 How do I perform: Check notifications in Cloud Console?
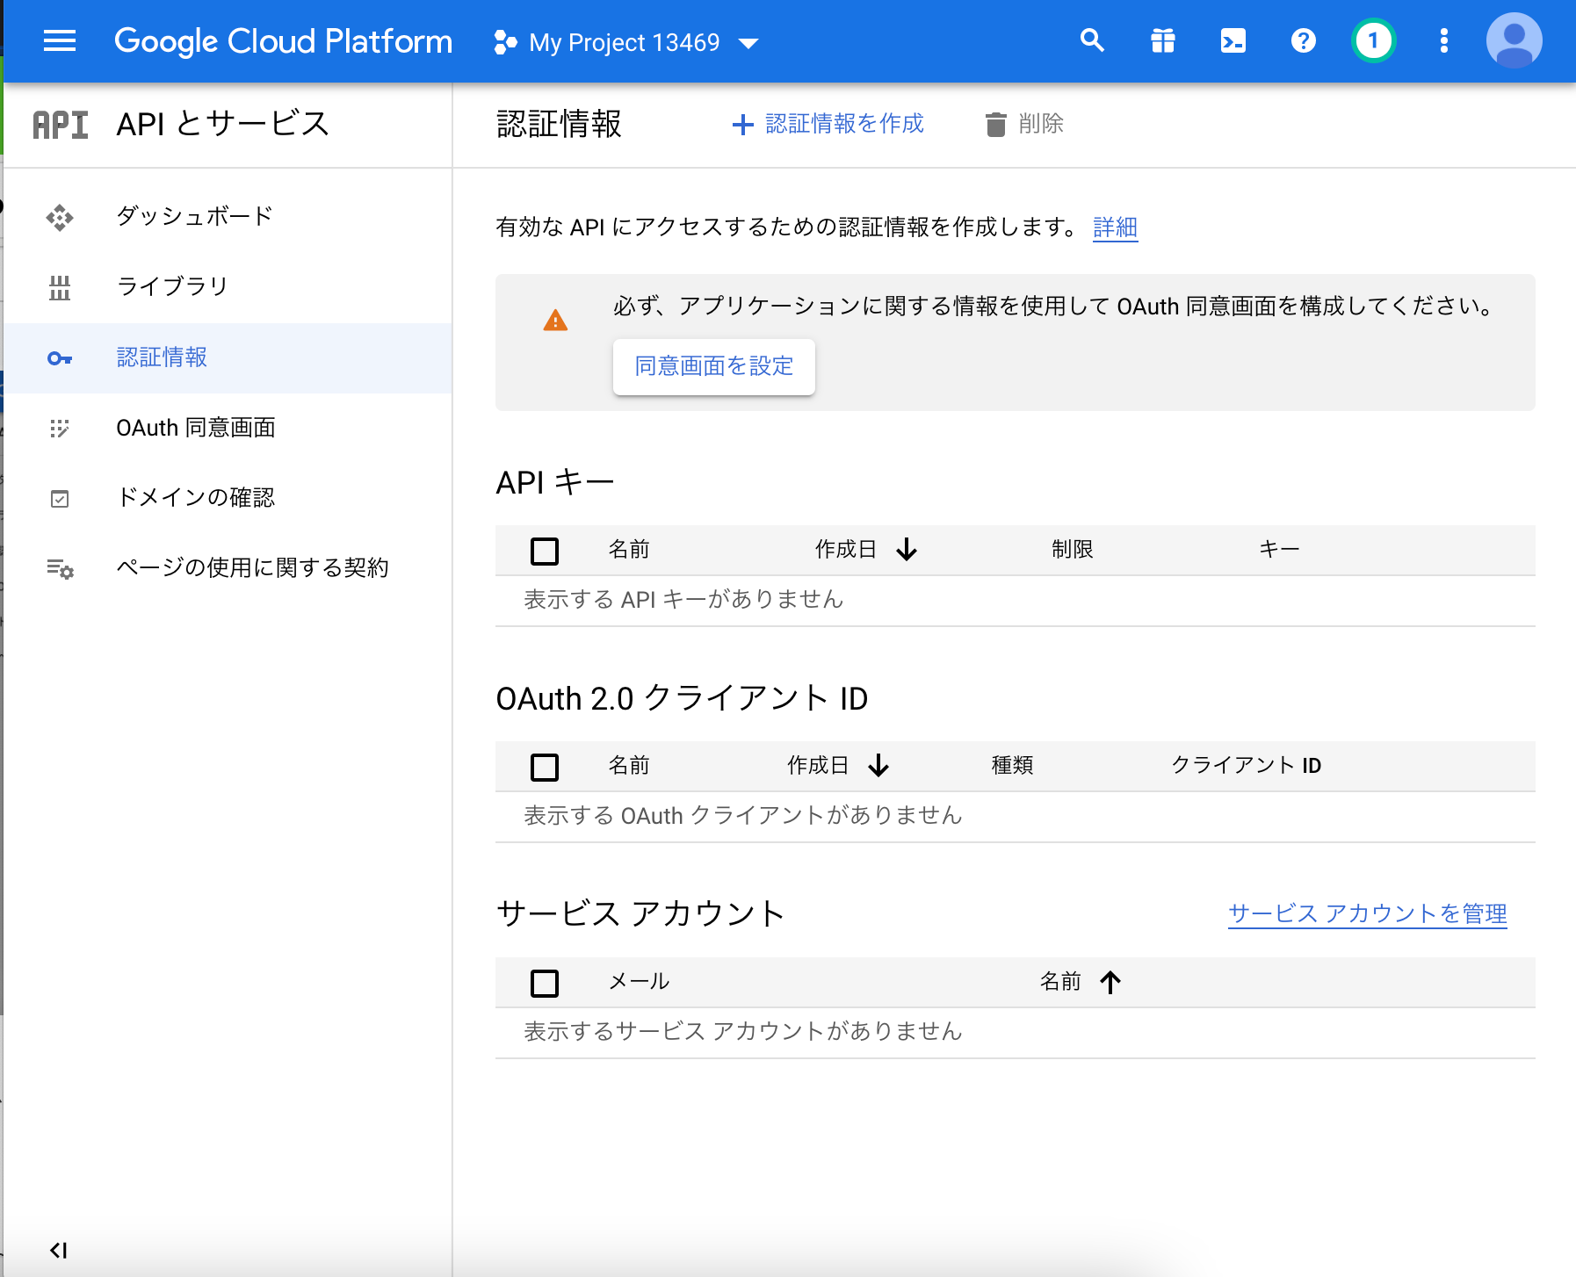click(x=1373, y=40)
